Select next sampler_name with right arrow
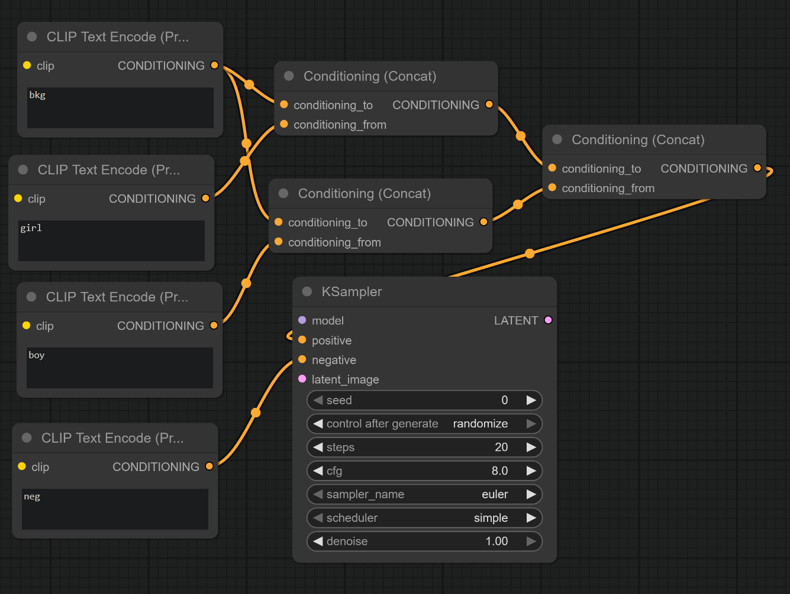790x594 pixels. tap(531, 494)
